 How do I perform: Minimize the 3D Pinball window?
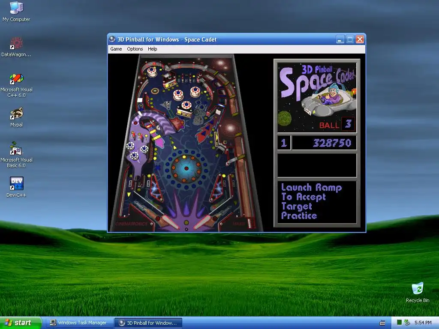coord(340,39)
